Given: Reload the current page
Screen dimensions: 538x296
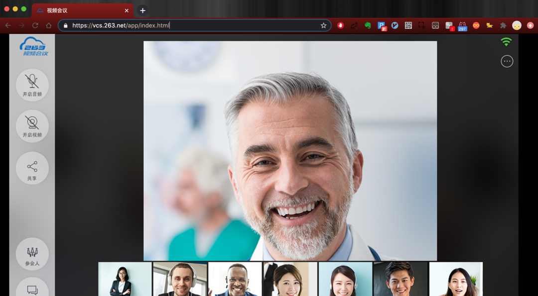Looking at the screenshot, I should [x=35, y=25].
